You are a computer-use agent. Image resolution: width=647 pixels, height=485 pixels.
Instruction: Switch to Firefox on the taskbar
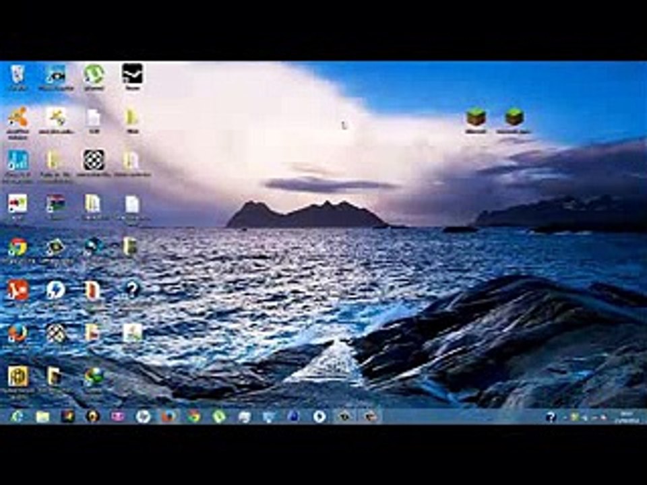[168, 416]
